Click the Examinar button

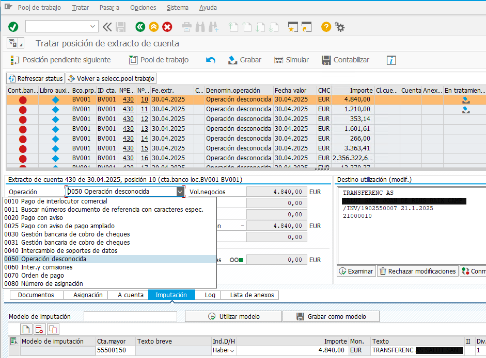tap(356, 271)
